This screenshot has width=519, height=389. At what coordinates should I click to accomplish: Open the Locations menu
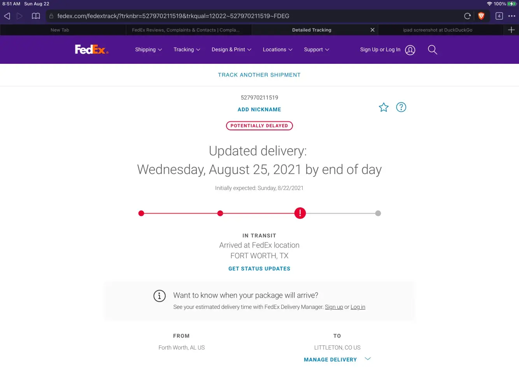point(277,49)
